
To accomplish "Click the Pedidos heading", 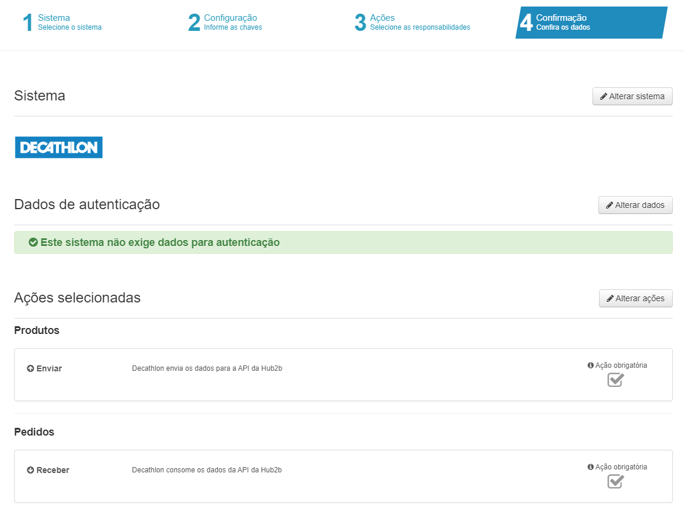I will [34, 432].
